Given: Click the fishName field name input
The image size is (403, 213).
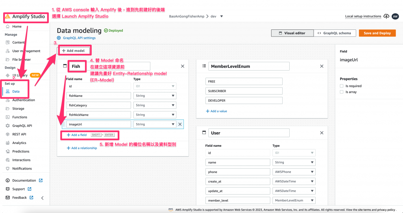Looking at the screenshot, I should click(x=98, y=96).
